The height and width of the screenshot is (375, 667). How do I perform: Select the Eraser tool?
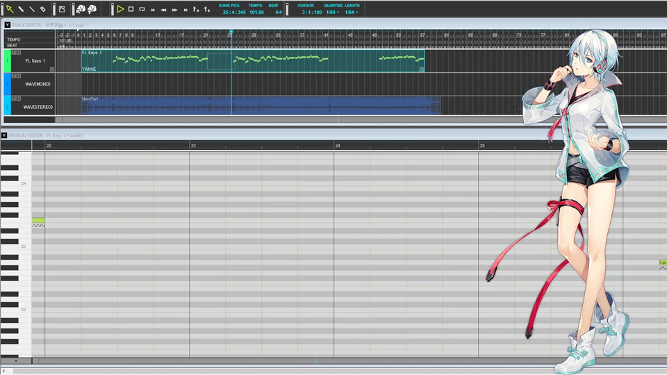pyautogui.click(x=43, y=9)
